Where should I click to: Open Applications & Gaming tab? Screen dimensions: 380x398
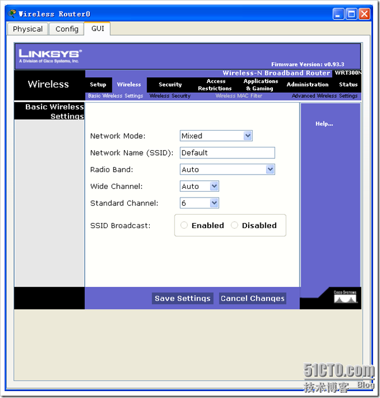click(x=260, y=85)
